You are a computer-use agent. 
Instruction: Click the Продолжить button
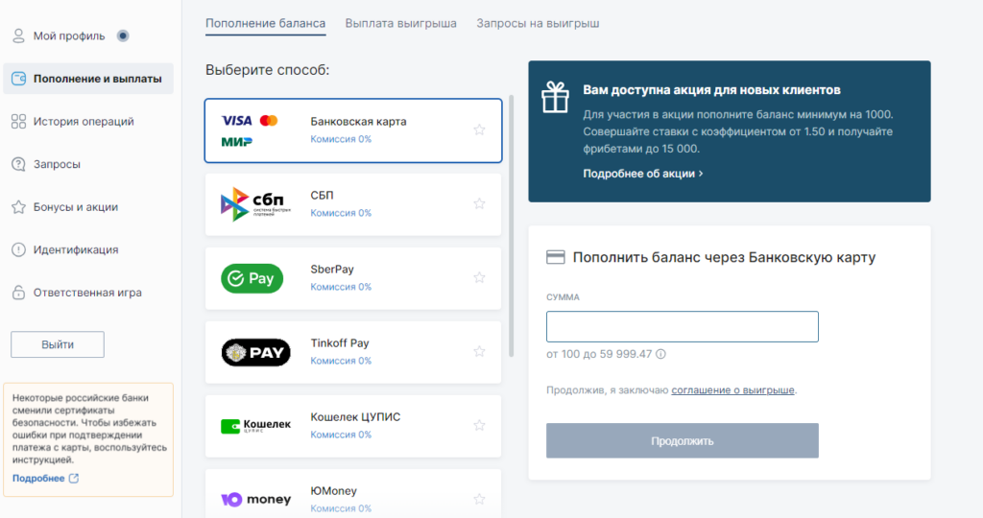[x=683, y=440]
